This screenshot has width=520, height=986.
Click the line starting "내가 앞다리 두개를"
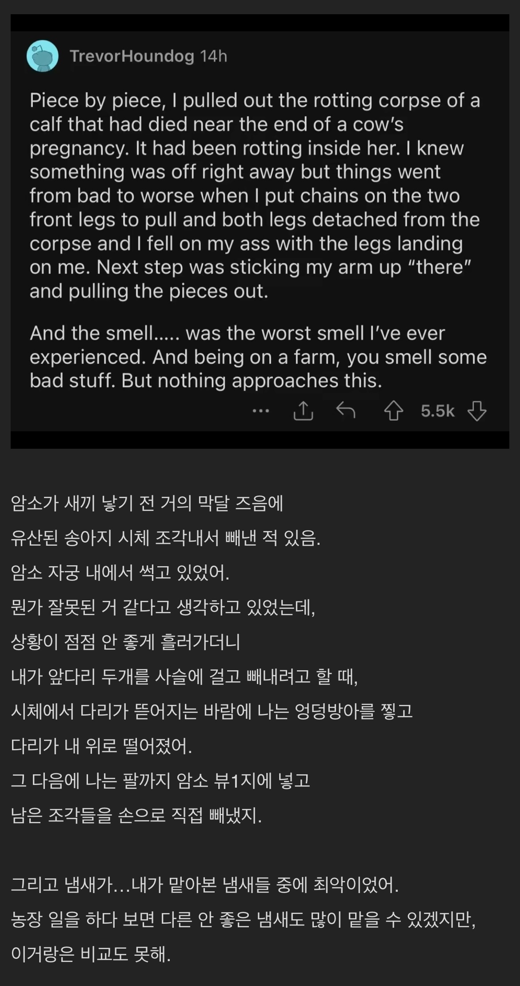coord(184,677)
